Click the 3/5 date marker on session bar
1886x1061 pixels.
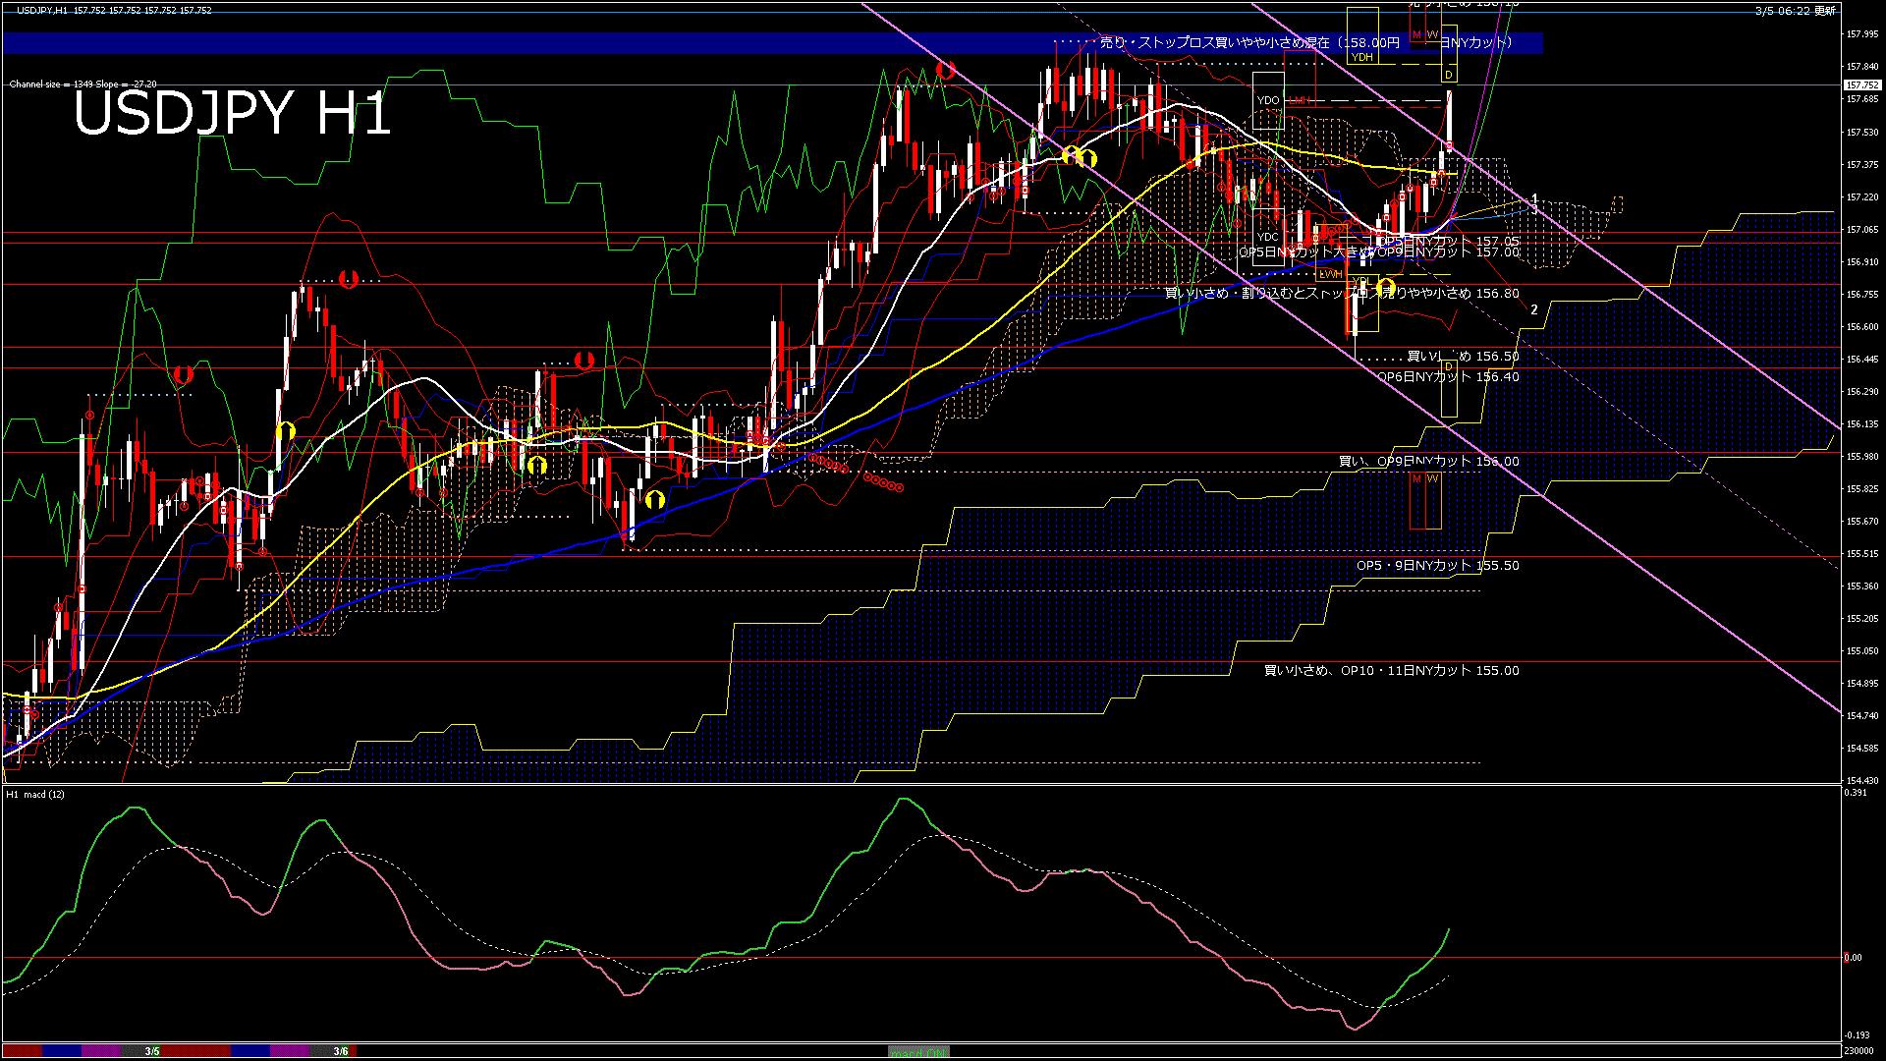tap(152, 1051)
